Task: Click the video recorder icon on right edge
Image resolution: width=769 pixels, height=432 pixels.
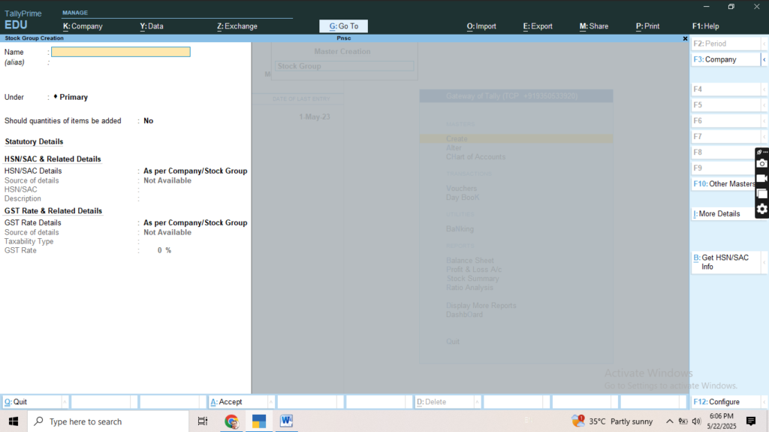Action: [761, 179]
